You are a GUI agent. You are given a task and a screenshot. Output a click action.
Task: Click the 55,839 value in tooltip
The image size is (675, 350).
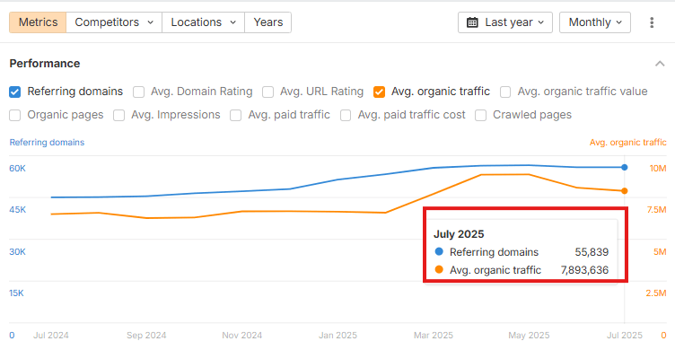pos(592,252)
